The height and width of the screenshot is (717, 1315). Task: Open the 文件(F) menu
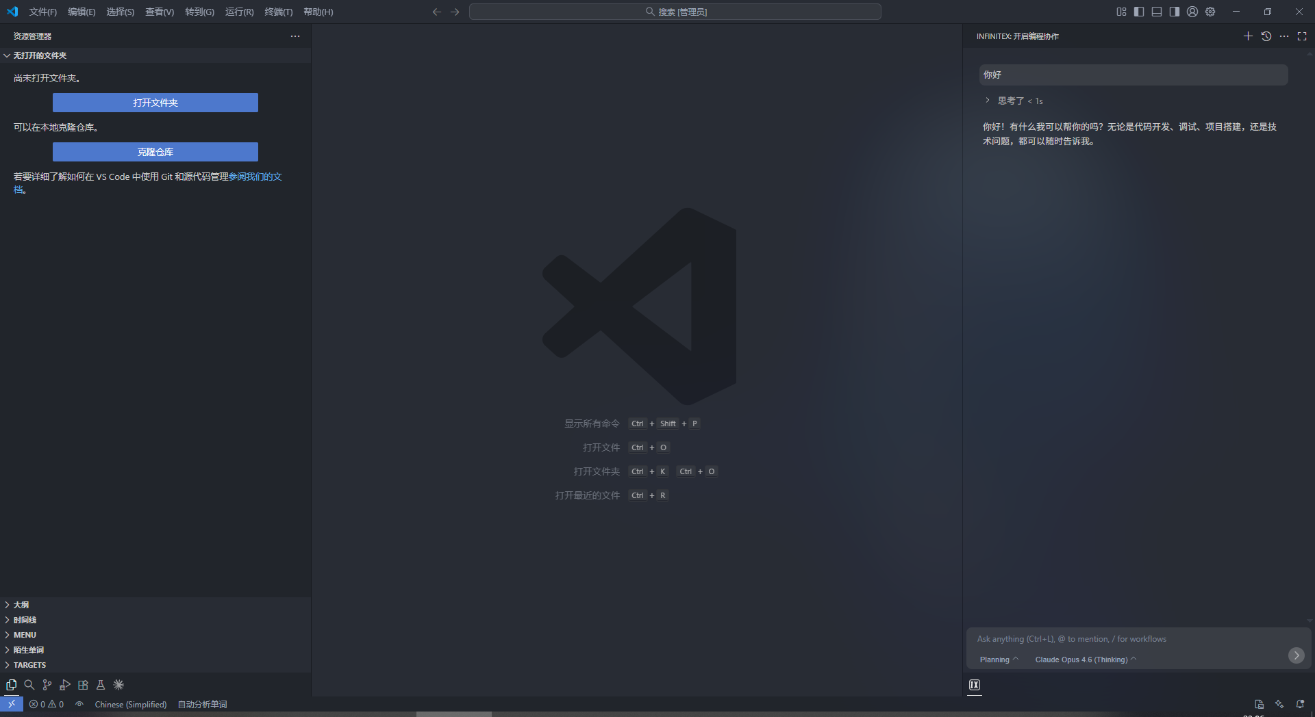point(42,12)
